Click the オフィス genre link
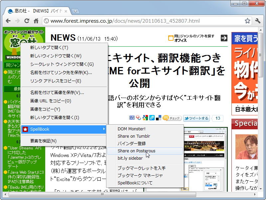266x200 pixels. coord(181,40)
